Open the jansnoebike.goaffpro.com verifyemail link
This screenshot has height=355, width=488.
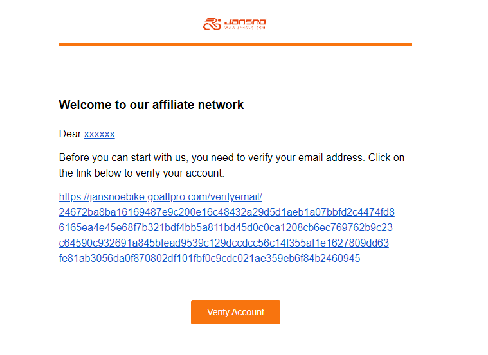tap(161, 197)
